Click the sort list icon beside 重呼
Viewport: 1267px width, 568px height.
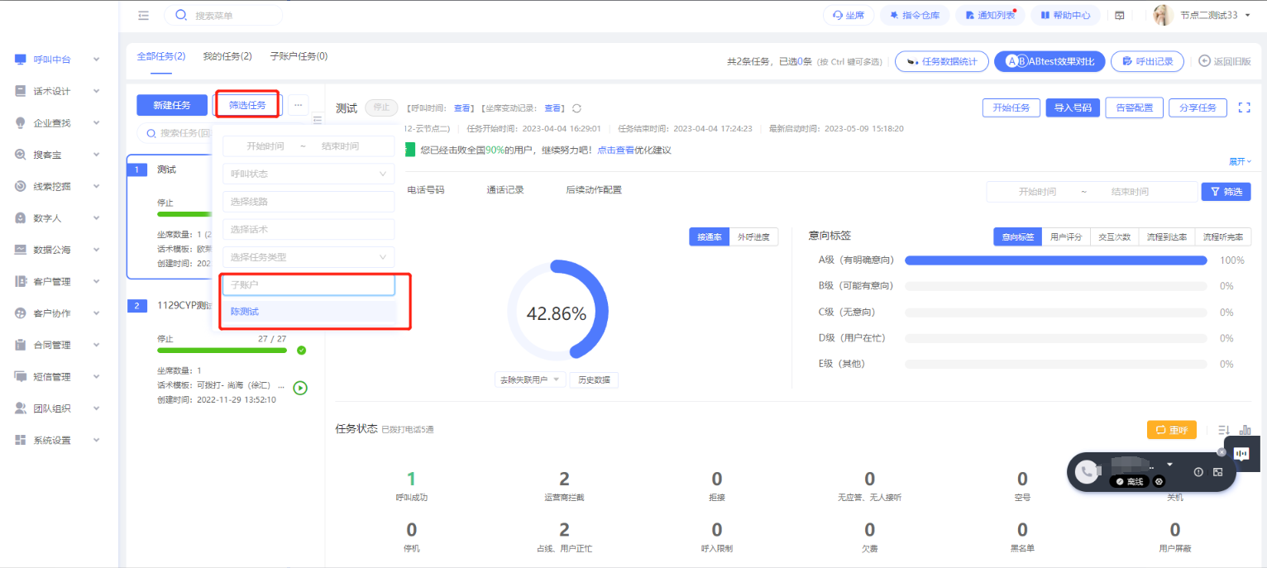[x=1223, y=430]
